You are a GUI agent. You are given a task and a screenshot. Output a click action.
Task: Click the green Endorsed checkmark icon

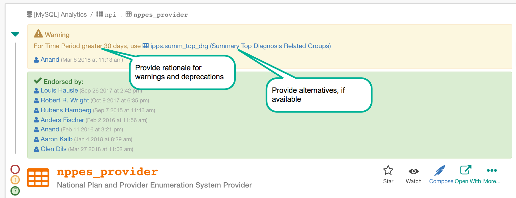coord(38,81)
